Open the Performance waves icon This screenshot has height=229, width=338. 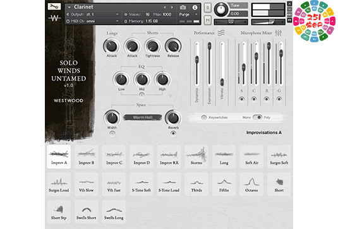pos(221,33)
